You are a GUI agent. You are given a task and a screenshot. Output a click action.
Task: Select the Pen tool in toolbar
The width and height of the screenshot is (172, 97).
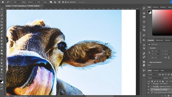click(2, 57)
